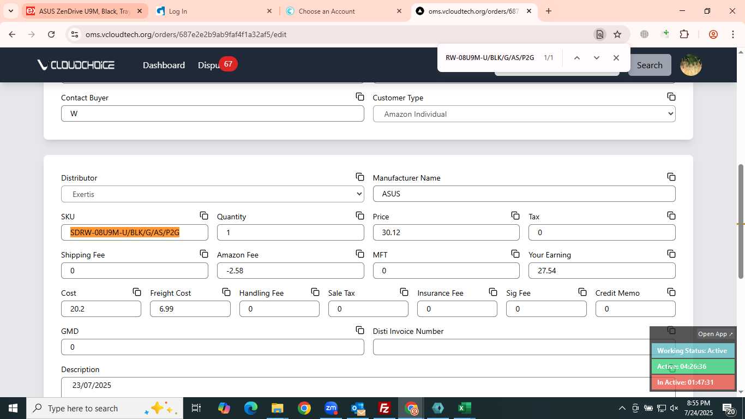Show hidden system tray icons
Image resolution: width=745 pixels, height=419 pixels.
click(622, 408)
